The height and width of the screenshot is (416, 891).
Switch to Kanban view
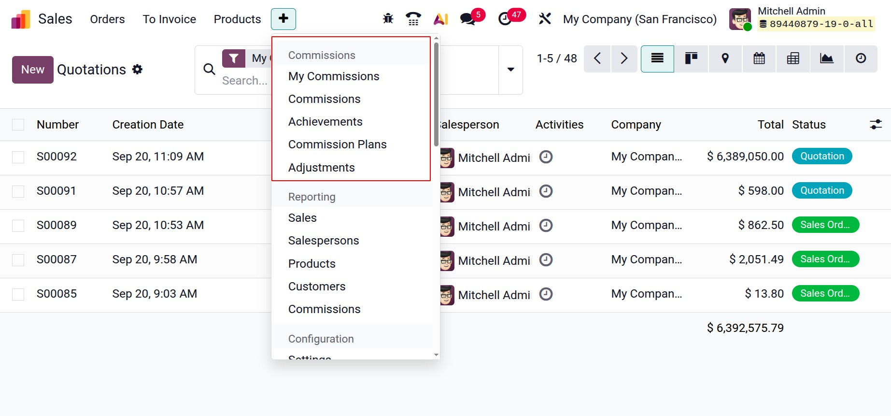point(691,58)
